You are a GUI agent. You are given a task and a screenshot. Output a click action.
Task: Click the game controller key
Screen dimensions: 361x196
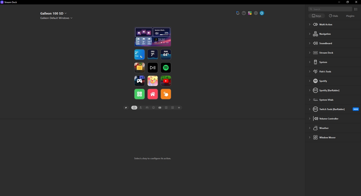coord(139,81)
